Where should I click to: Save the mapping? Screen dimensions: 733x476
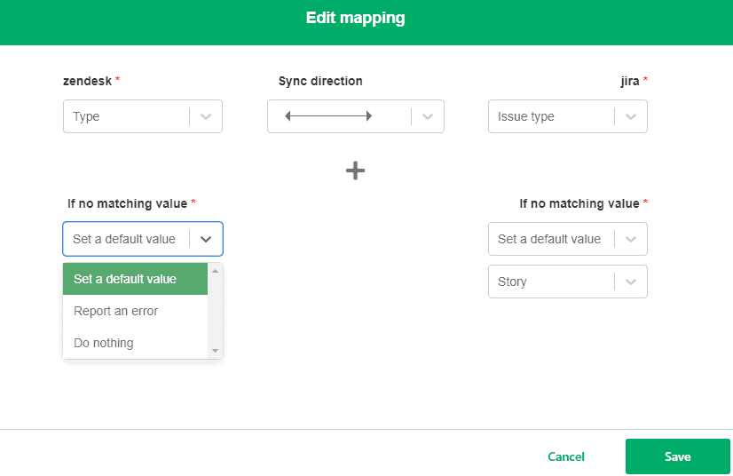pyautogui.click(x=677, y=456)
